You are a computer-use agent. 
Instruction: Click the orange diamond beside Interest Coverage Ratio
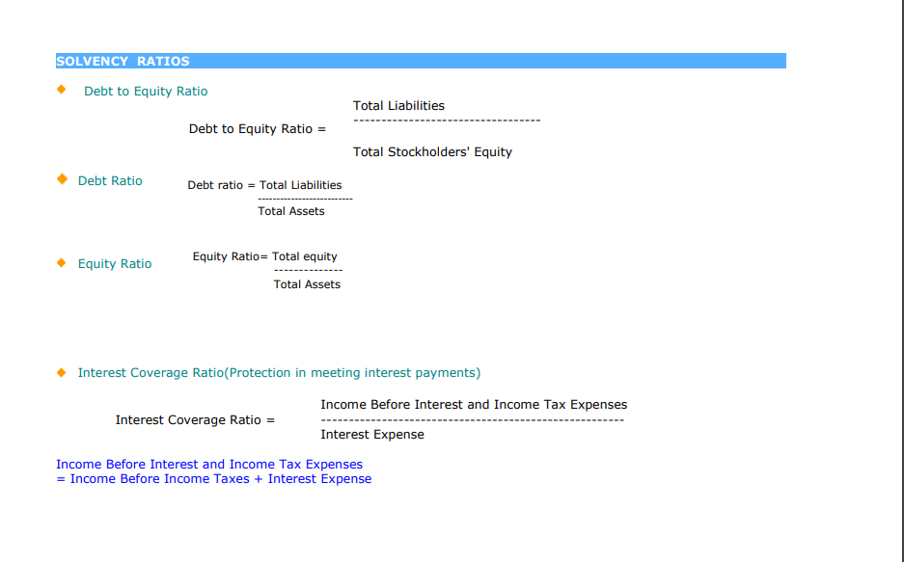point(62,372)
